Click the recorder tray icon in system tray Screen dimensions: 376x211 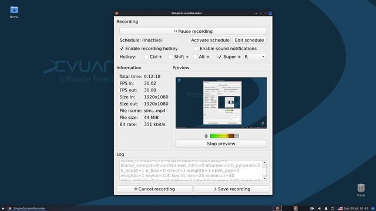(x=296, y=209)
